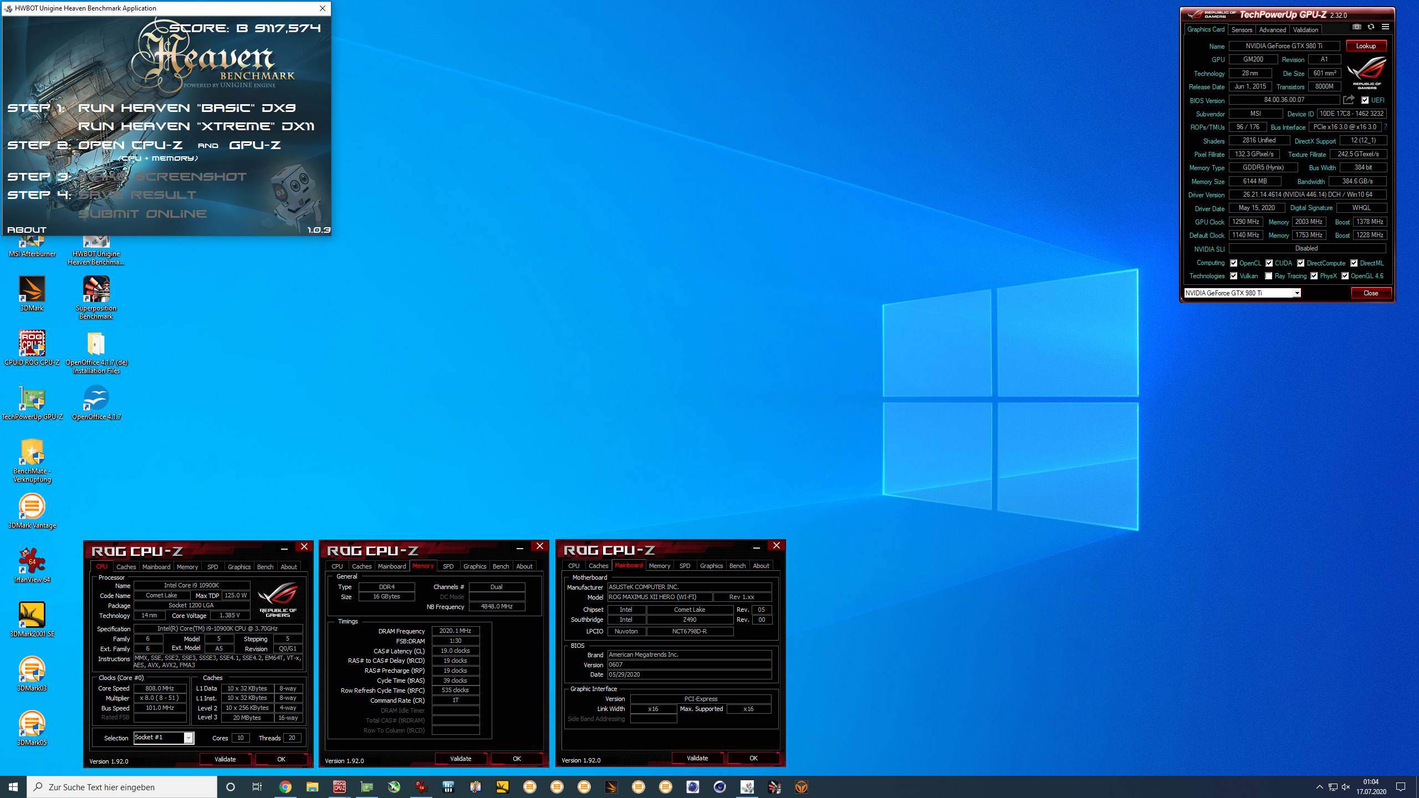
Task: Click Open CPU-Z link in Heaven app
Action: (130, 145)
